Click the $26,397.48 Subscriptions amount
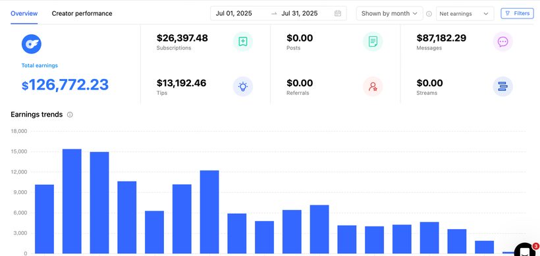This screenshot has height=256, width=540. pyautogui.click(x=182, y=38)
